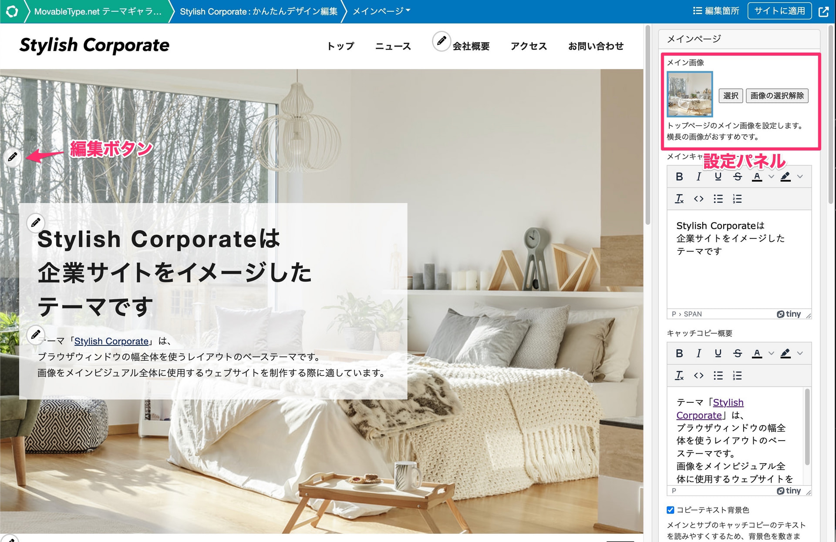
Task: Uncheck コピーテキスト背景色 checkbox
Action: [671, 510]
